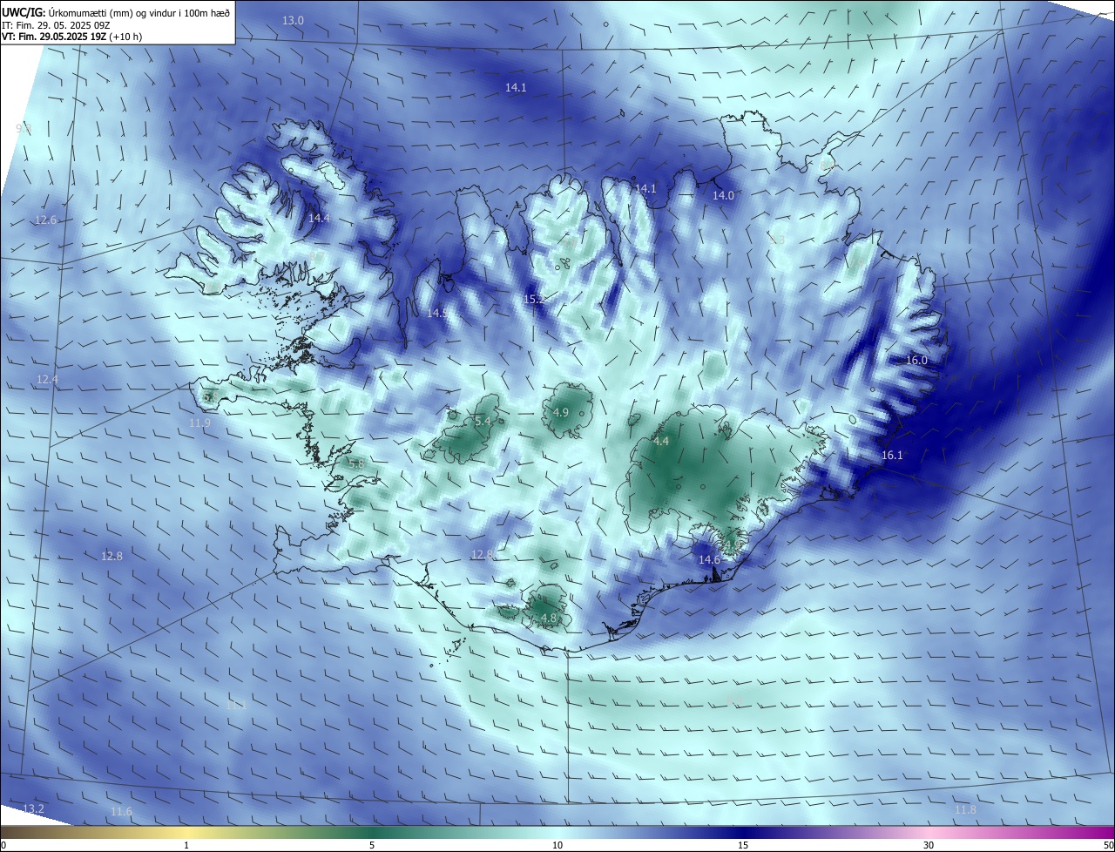Select the 5.4 value label
The width and height of the screenshot is (1115, 852).
point(483,422)
